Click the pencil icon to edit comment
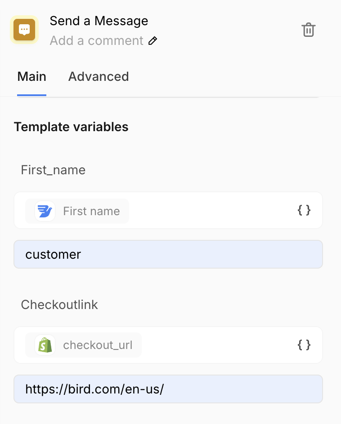 pos(153,41)
